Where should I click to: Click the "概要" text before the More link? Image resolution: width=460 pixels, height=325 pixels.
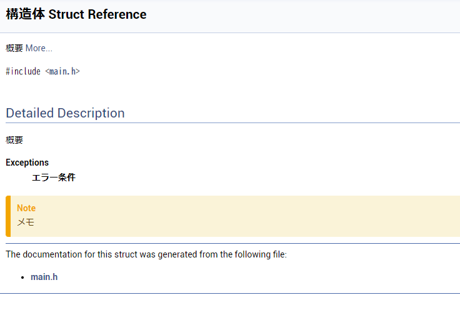[x=14, y=48]
